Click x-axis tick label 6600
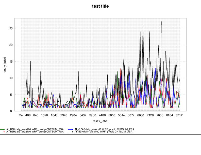 point(141,115)
